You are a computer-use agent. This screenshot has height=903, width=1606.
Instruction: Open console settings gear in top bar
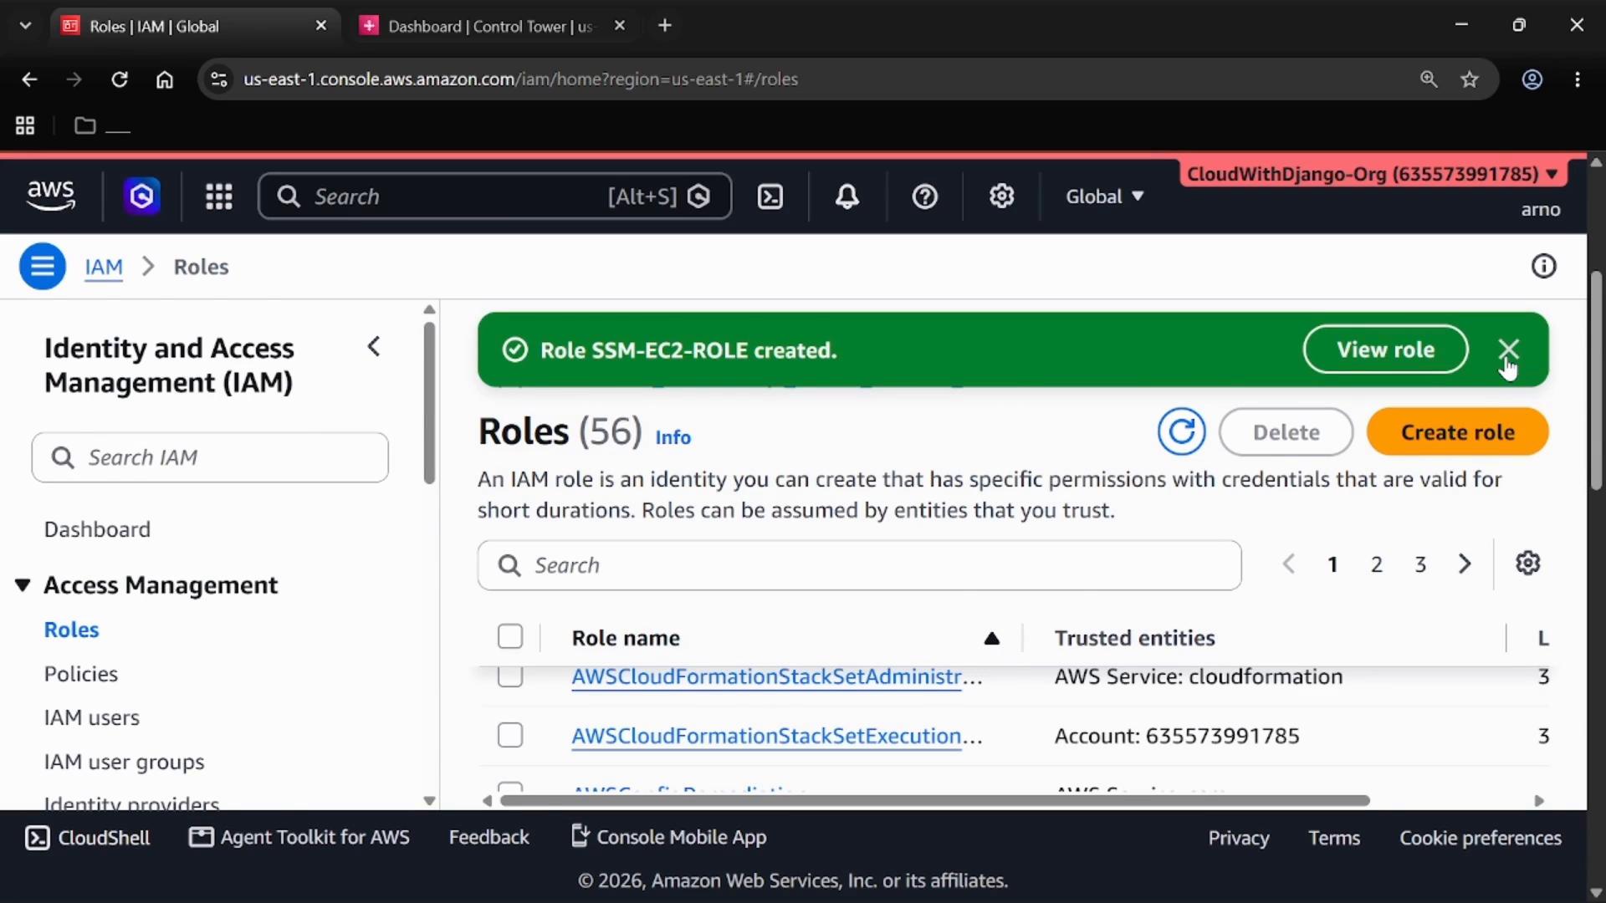[1001, 196]
